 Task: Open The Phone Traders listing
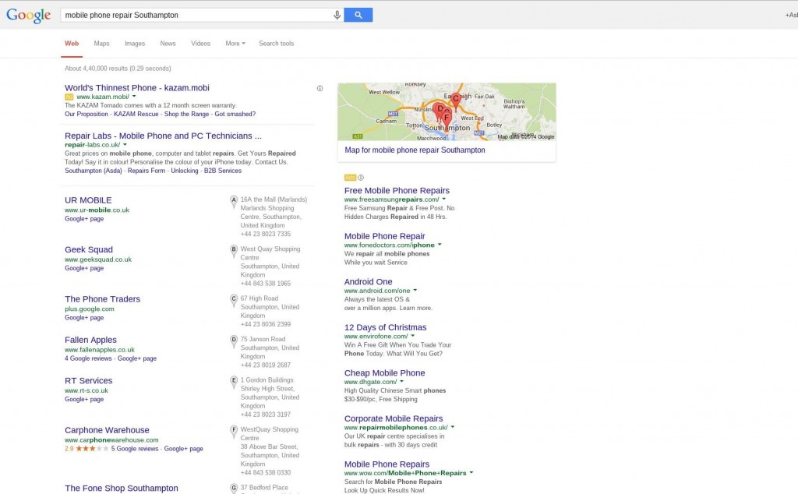tap(102, 299)
